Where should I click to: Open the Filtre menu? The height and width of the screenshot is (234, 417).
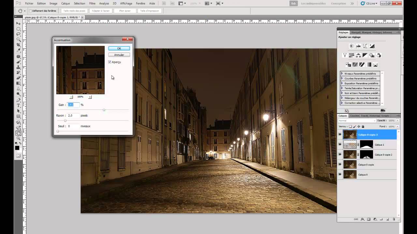pos(92,3)
